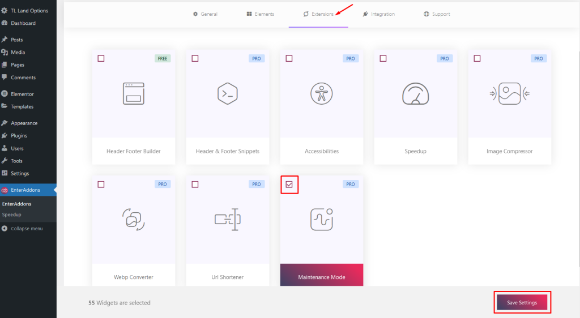Click the '55 Widgets are selected' text

click(x=119, y=303)
